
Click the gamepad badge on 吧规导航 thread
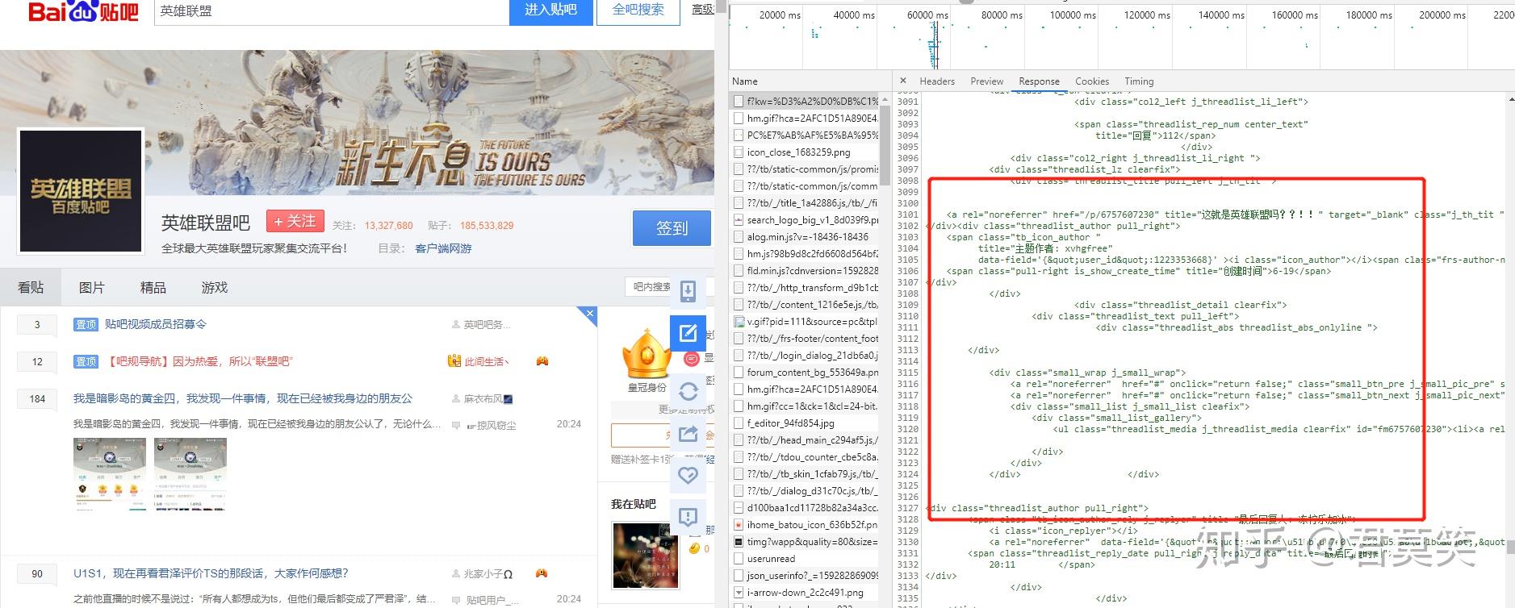click(542, 361)
